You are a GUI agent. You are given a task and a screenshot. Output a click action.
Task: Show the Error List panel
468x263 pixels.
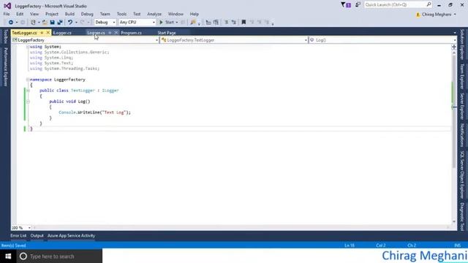[18, 236]
